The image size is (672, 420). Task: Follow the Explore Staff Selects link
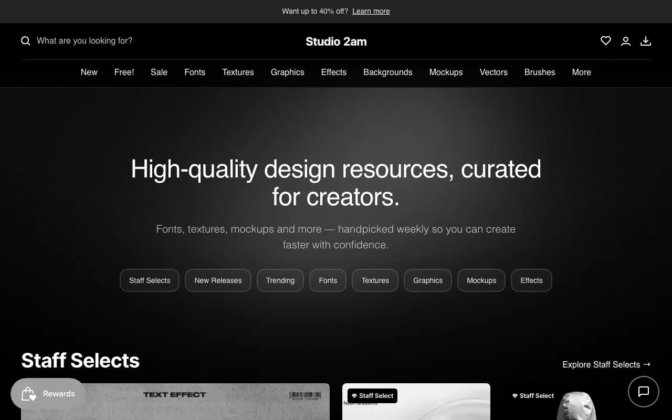(x=606, y=364)
